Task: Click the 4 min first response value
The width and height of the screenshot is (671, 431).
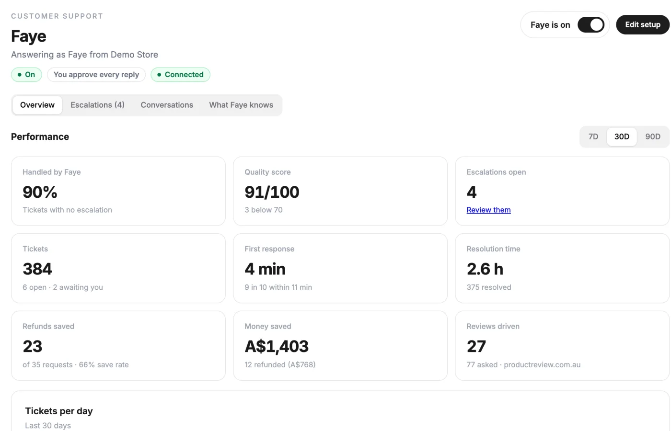Action: coord(265,269)
